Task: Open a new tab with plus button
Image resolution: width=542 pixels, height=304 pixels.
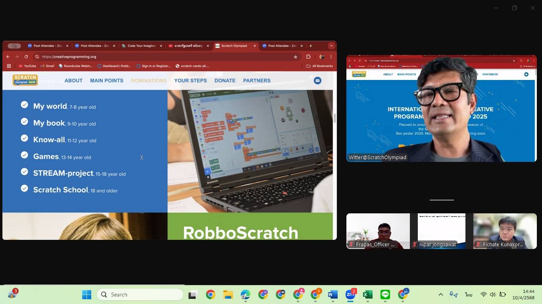Action: pos(311,46)
